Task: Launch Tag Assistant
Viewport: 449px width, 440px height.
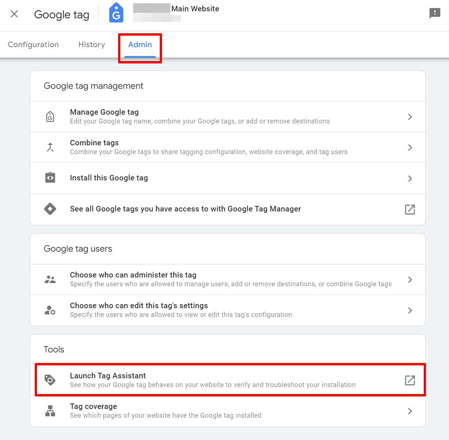Action: click(x=108, y=375)
